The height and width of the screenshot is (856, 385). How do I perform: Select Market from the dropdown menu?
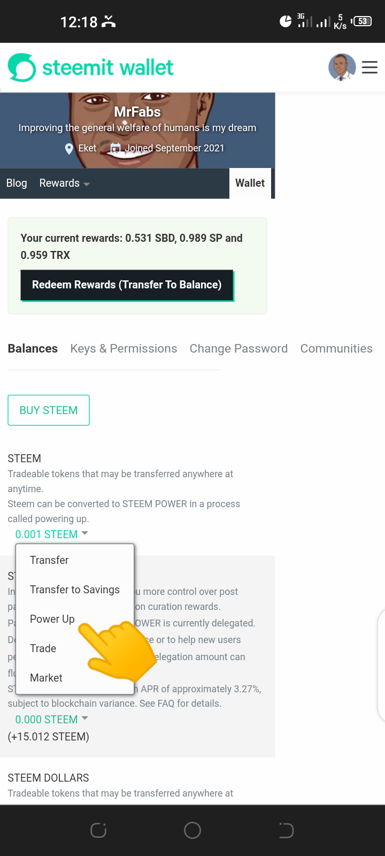pos(46,678)
